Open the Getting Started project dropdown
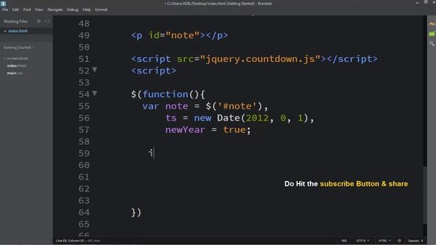 (x=19, y=48)
